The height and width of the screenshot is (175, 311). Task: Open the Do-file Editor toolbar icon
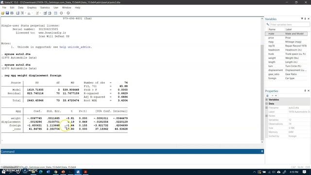pos(37,13)
